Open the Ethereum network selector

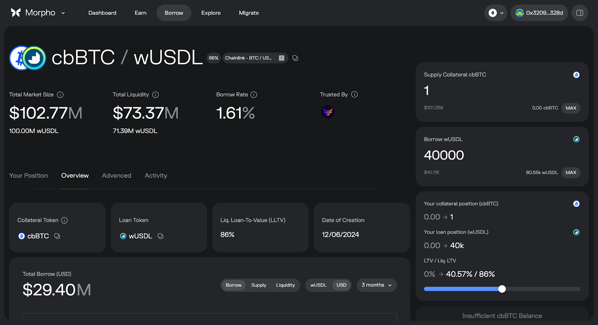coord(496,13)
